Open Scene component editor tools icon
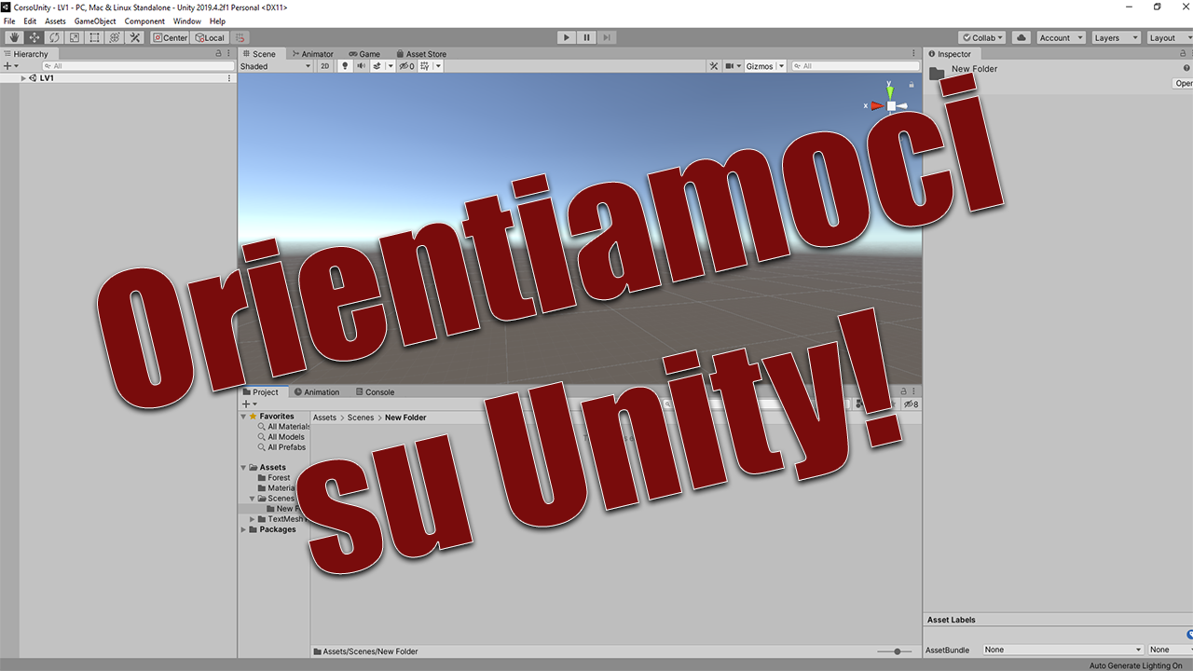The height and width of the screenshot is (671, 1193). point(714,66)
